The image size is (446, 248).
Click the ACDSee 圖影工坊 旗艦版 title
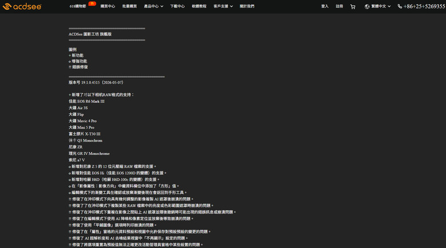(x=90, y=34)
